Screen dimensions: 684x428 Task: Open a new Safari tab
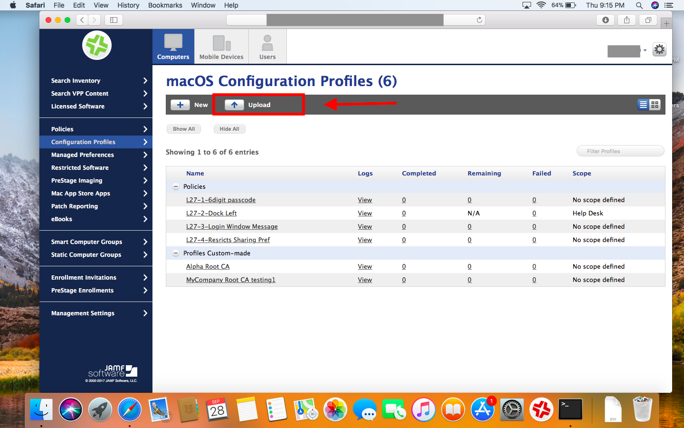click(x=666, y=23)
